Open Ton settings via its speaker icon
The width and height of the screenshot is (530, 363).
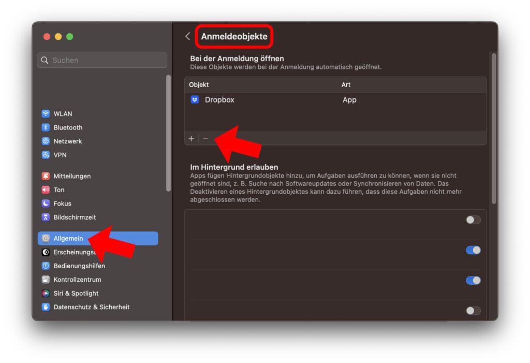tap(46, 190)
